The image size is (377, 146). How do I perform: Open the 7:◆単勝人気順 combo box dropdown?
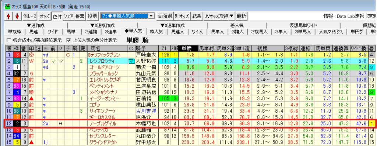point(151,16)
